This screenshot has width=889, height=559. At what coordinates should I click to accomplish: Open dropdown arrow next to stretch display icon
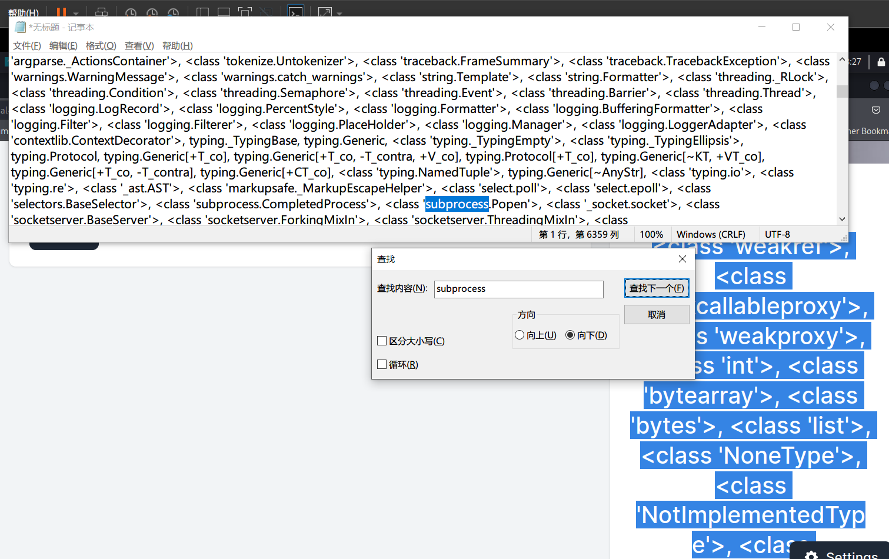tap(339, 13)
